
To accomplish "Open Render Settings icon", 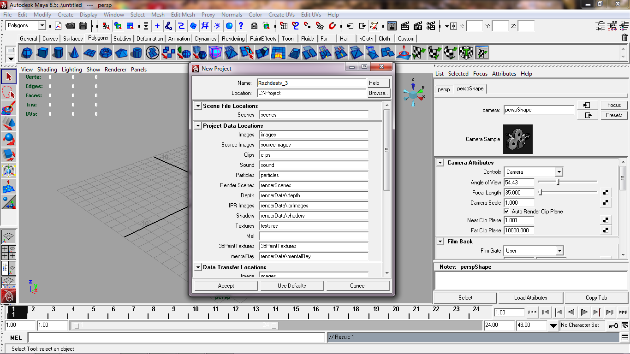I will [x=431, y=26].
